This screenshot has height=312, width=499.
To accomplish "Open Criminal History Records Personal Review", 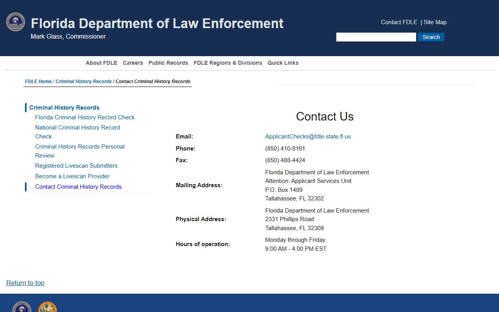I will [x=80, y=151].
